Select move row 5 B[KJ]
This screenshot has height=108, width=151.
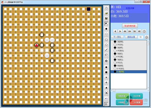129,53
